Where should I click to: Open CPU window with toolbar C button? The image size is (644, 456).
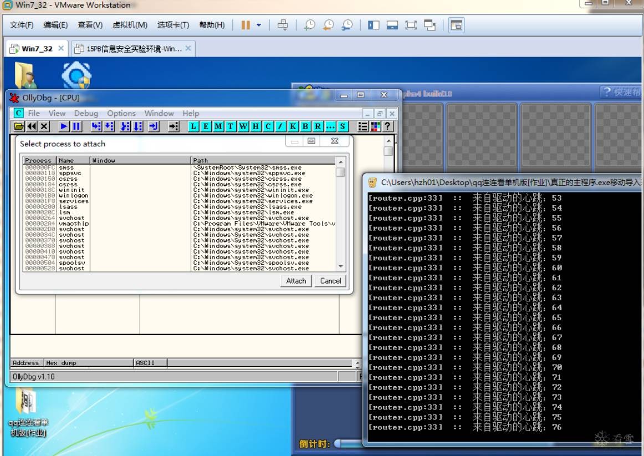[268, 126]
